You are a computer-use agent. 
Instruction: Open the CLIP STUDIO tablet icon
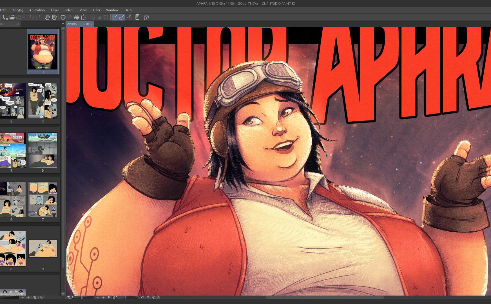pyautogui.click(x=137, y=17)
